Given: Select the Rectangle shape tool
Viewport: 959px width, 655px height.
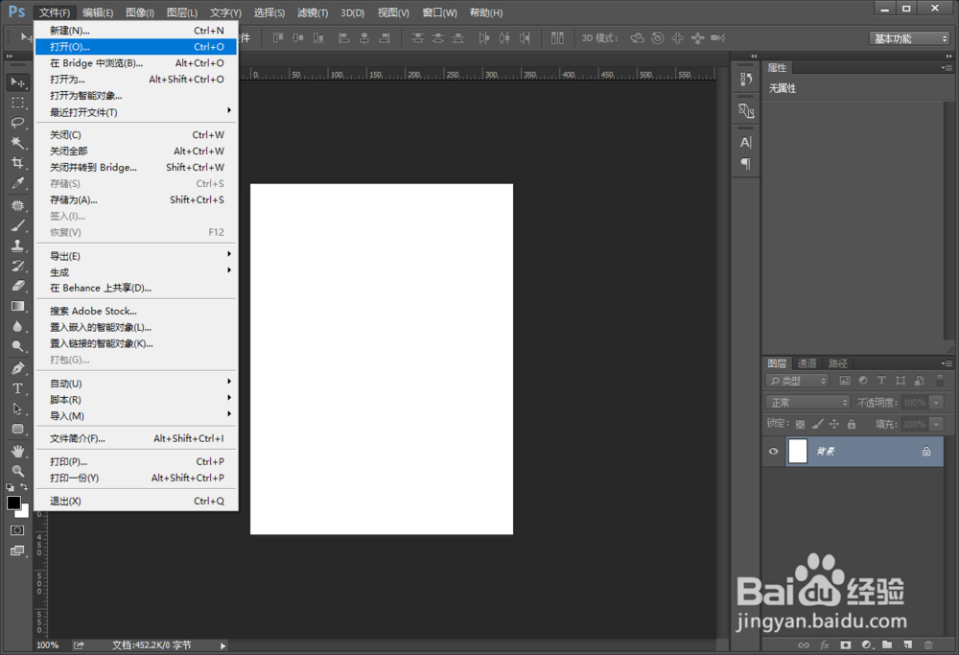Looking at the screenshot, I should point(17,430).
